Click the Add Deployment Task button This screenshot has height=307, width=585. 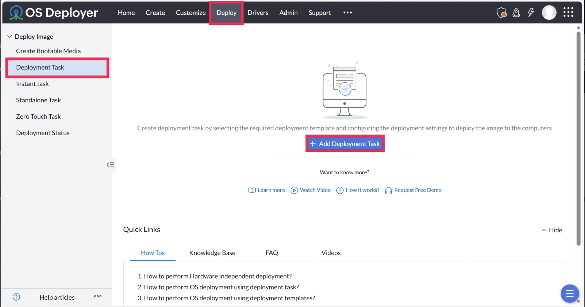345,144
